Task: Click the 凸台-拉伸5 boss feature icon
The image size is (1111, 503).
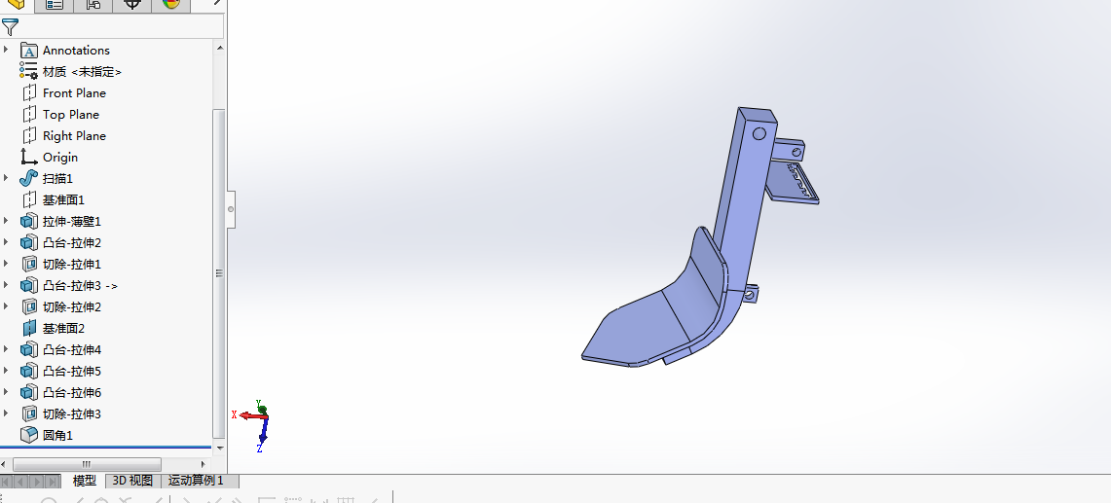Action: (28, 372)
